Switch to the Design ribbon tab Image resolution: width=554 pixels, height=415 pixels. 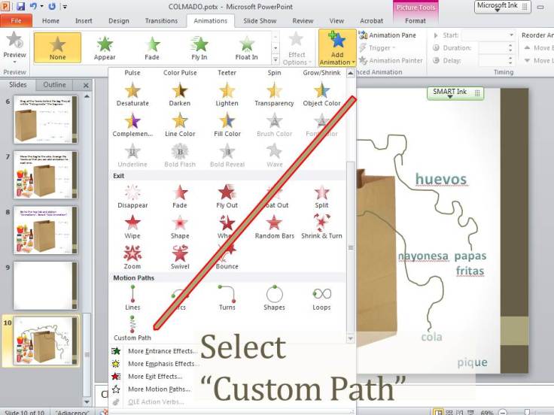click(x=119, y=21)
